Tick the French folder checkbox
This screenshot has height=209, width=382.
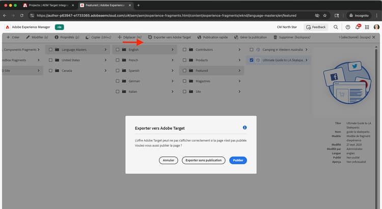[x=118, y=60]
